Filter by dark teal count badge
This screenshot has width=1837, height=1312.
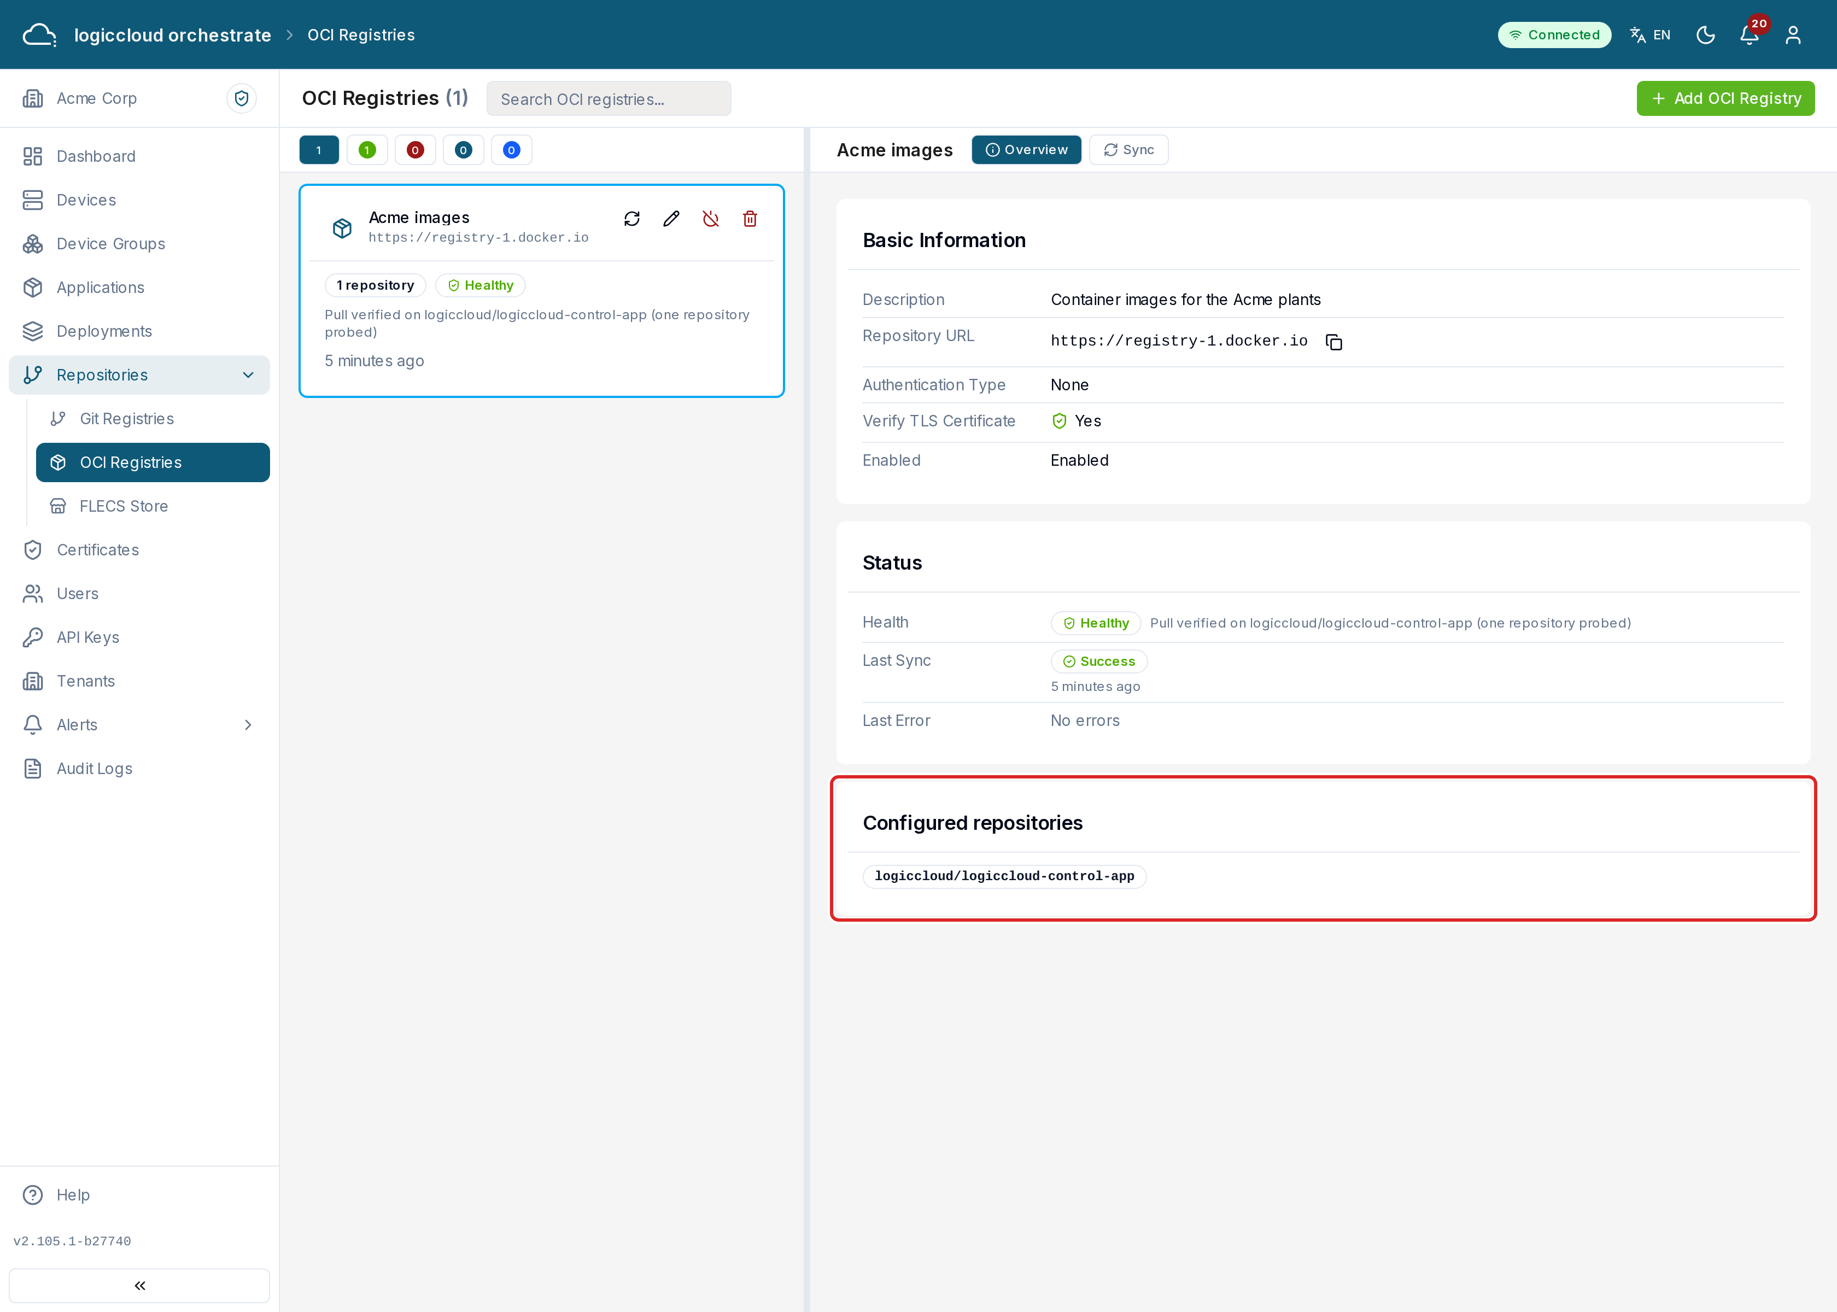[x=463, y=149]
